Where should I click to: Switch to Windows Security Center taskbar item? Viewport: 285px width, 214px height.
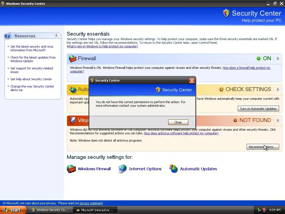click(50, 210)
